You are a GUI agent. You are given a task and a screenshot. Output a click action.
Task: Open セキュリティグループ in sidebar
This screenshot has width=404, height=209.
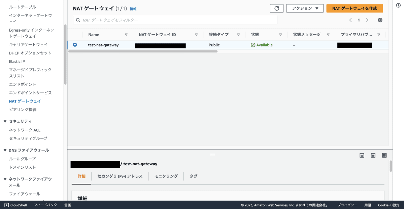pos(28,138)
